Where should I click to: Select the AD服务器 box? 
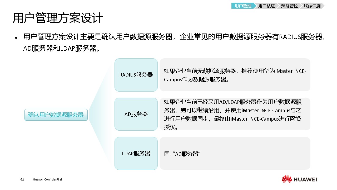[136, 114]
